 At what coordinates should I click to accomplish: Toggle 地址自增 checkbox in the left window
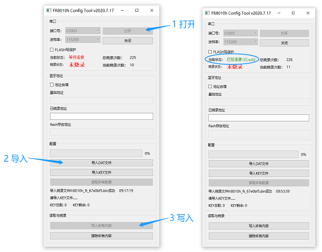point(52,85)
